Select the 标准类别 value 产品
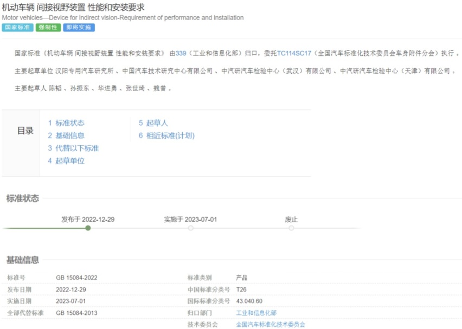Image resolution: width=462 pixels, height=329 pixels. coord(242,278)
